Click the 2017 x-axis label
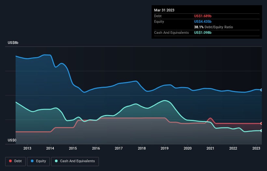The image size is (267, 171). pos(119,148)
